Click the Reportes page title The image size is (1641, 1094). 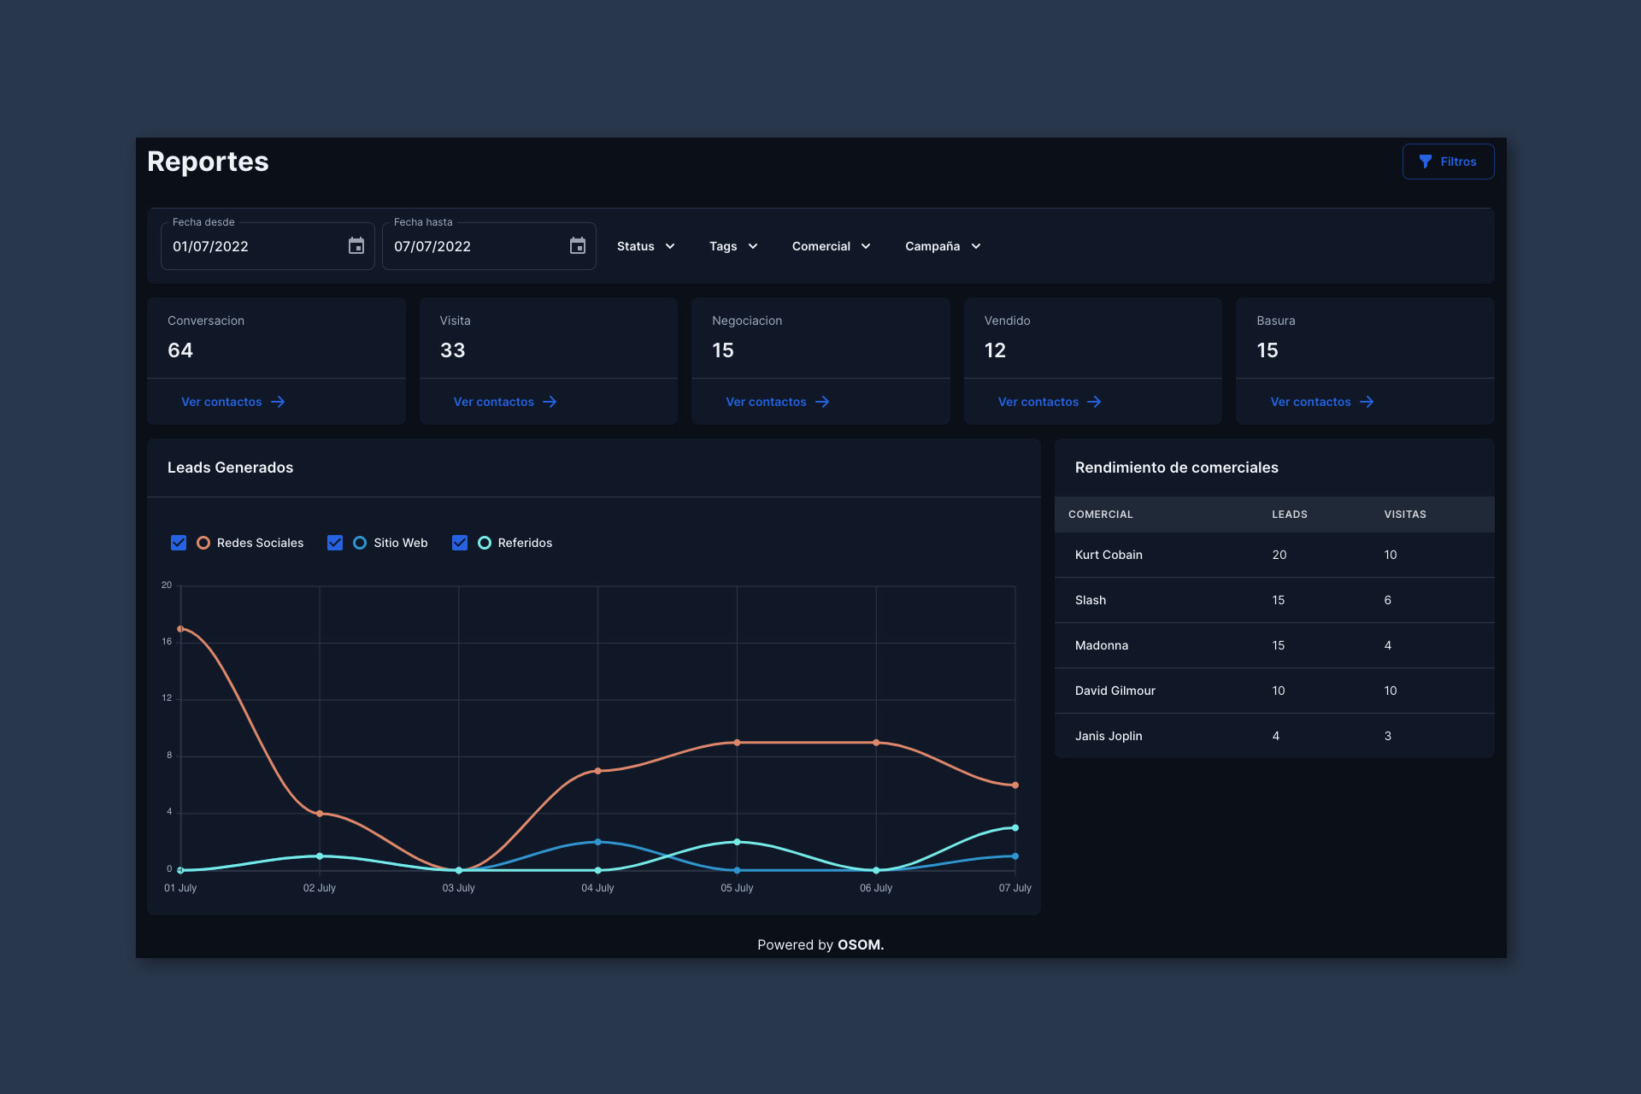(208, 162)
